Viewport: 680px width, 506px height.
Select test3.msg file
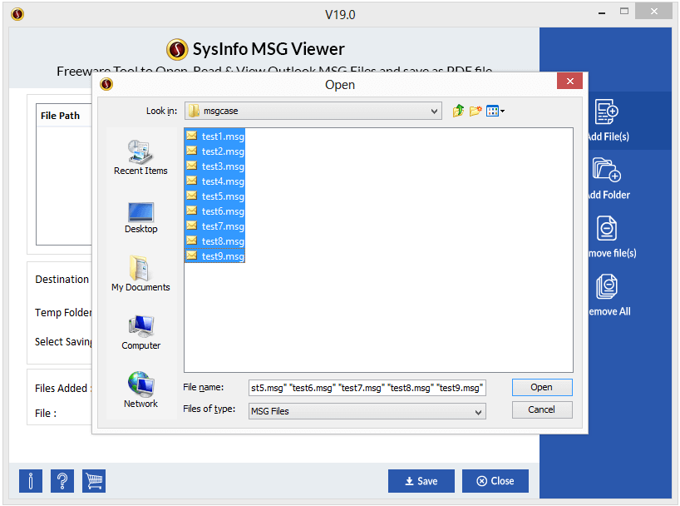pos(215,166)
